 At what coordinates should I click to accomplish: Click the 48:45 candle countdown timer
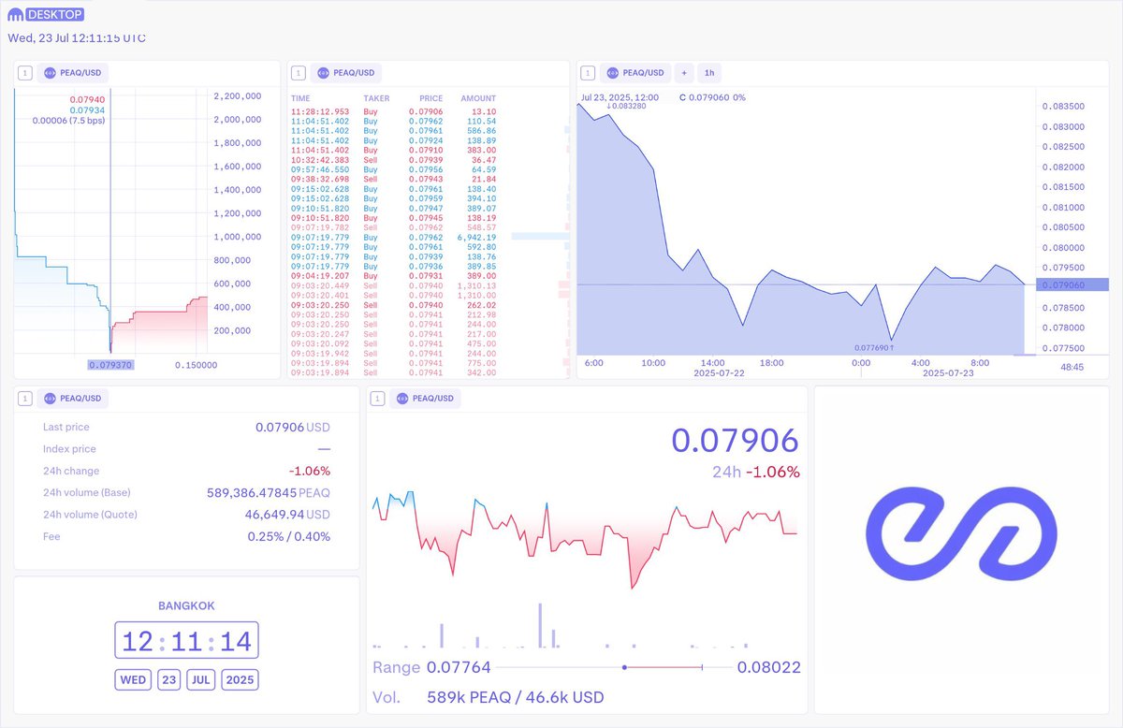coord(1072,367)
